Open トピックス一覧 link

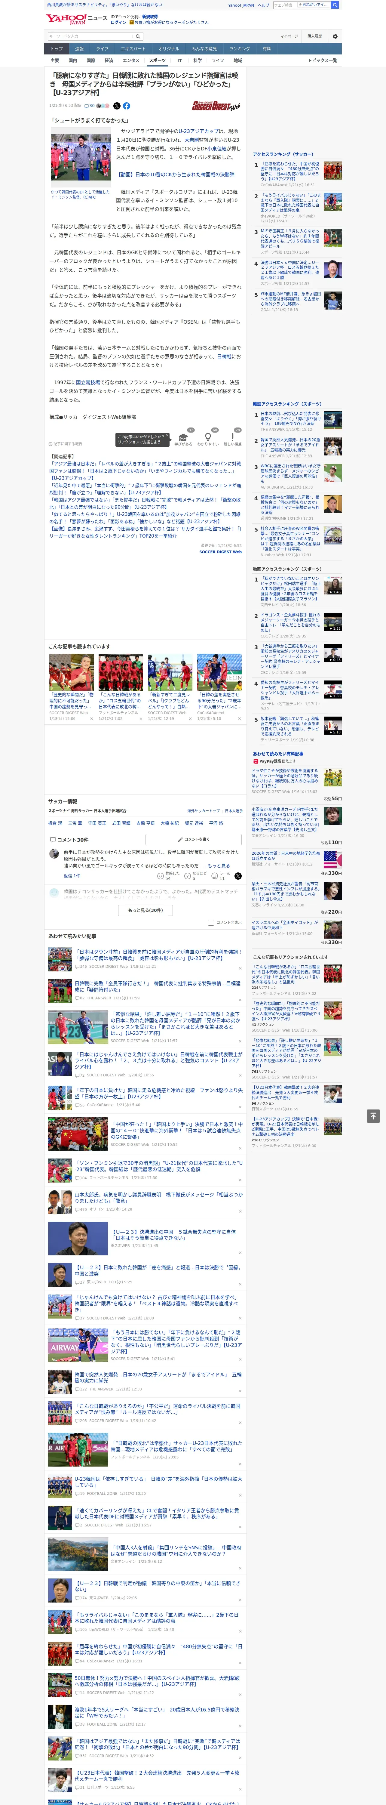coord(322,60)
